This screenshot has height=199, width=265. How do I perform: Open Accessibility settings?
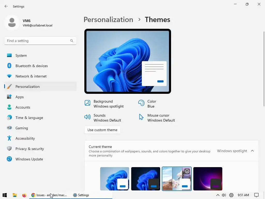(40, 138)
